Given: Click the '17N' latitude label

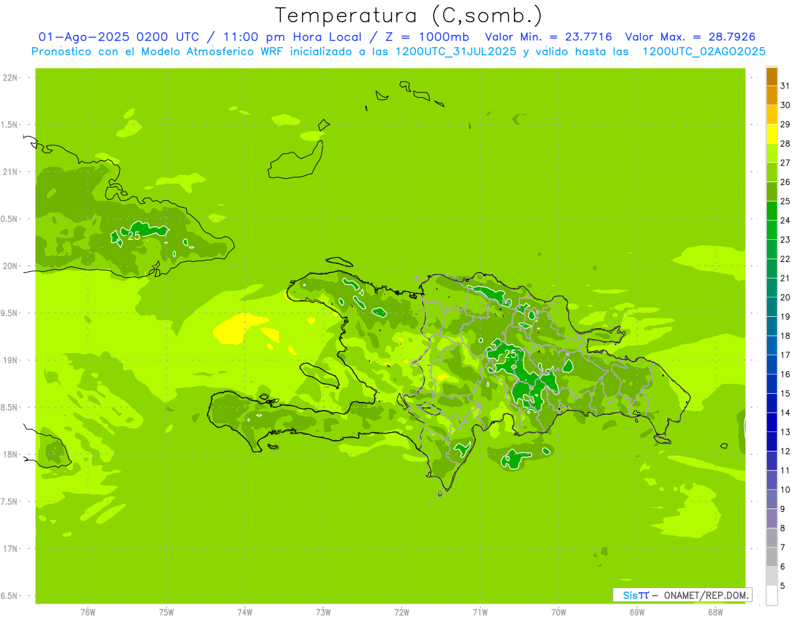Looking at the screenshot, I should point(11,549).
